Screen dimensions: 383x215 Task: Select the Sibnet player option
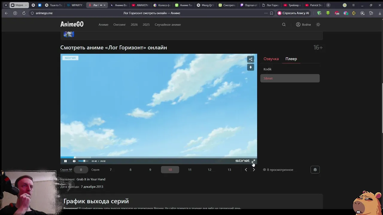pos(290,78)
